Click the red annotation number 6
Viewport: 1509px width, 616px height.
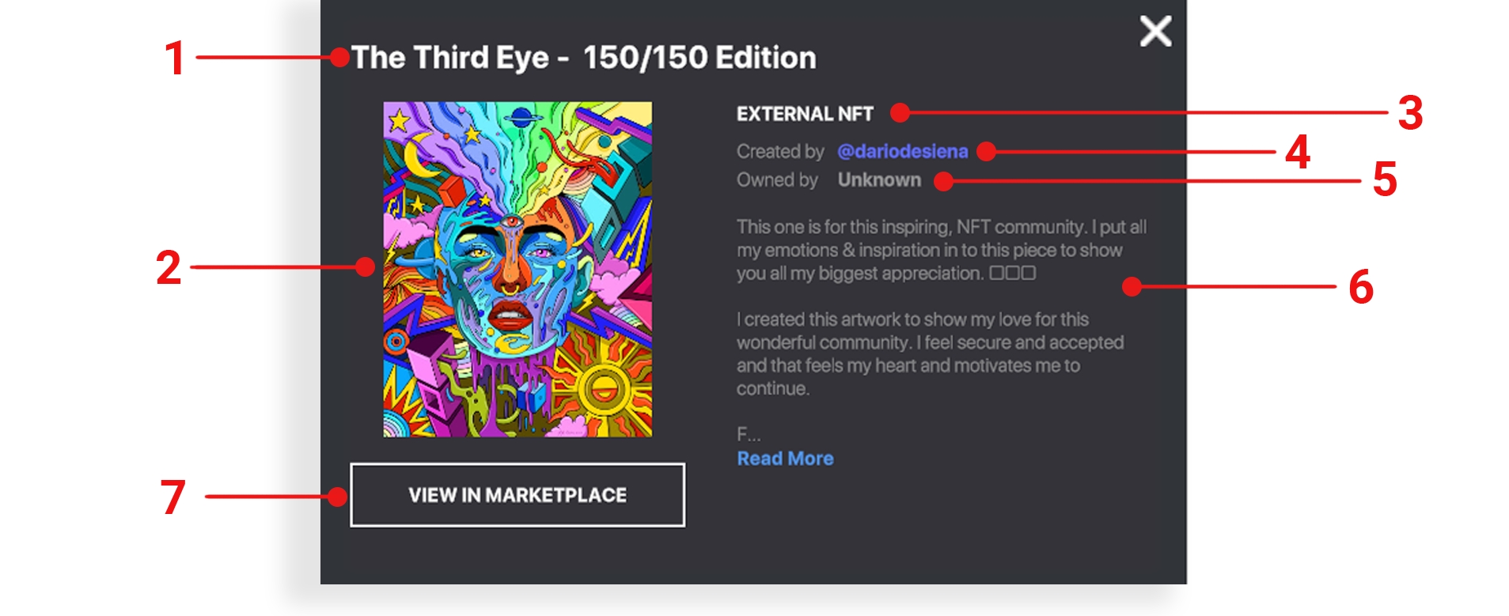click(x=1361, y=286)
